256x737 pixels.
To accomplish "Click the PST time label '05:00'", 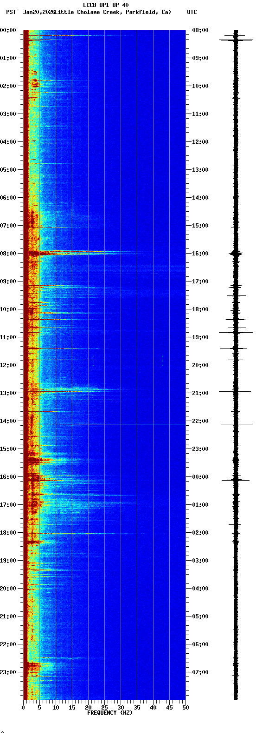I will tap(8, 170).
